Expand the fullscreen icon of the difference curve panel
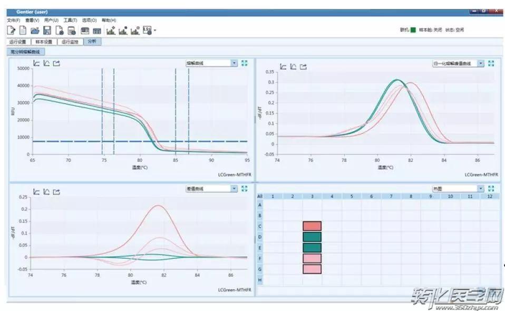The width and height of the screenshot is (505, 311). click(x=245, y=188)
